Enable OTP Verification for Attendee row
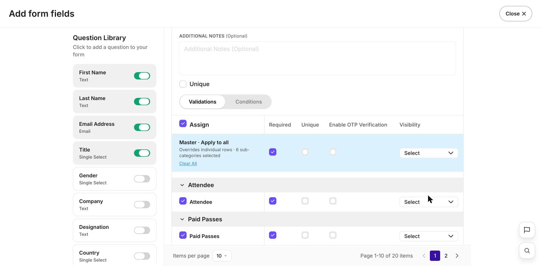This screenshot has width=541, height=266. (x=333, y=201)
